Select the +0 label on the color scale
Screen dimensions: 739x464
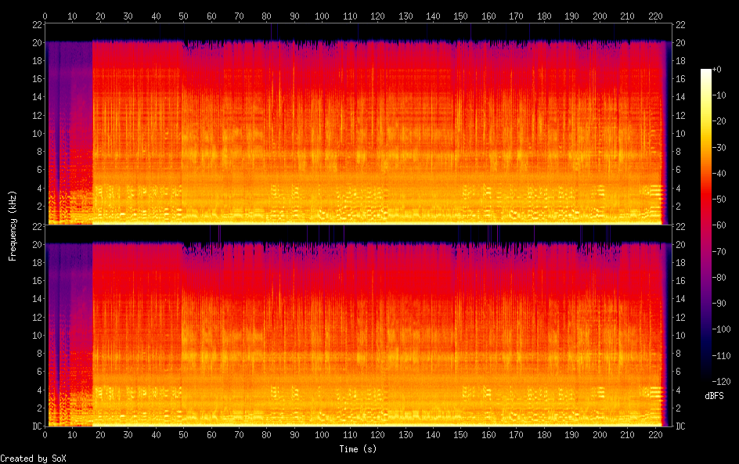716,70
